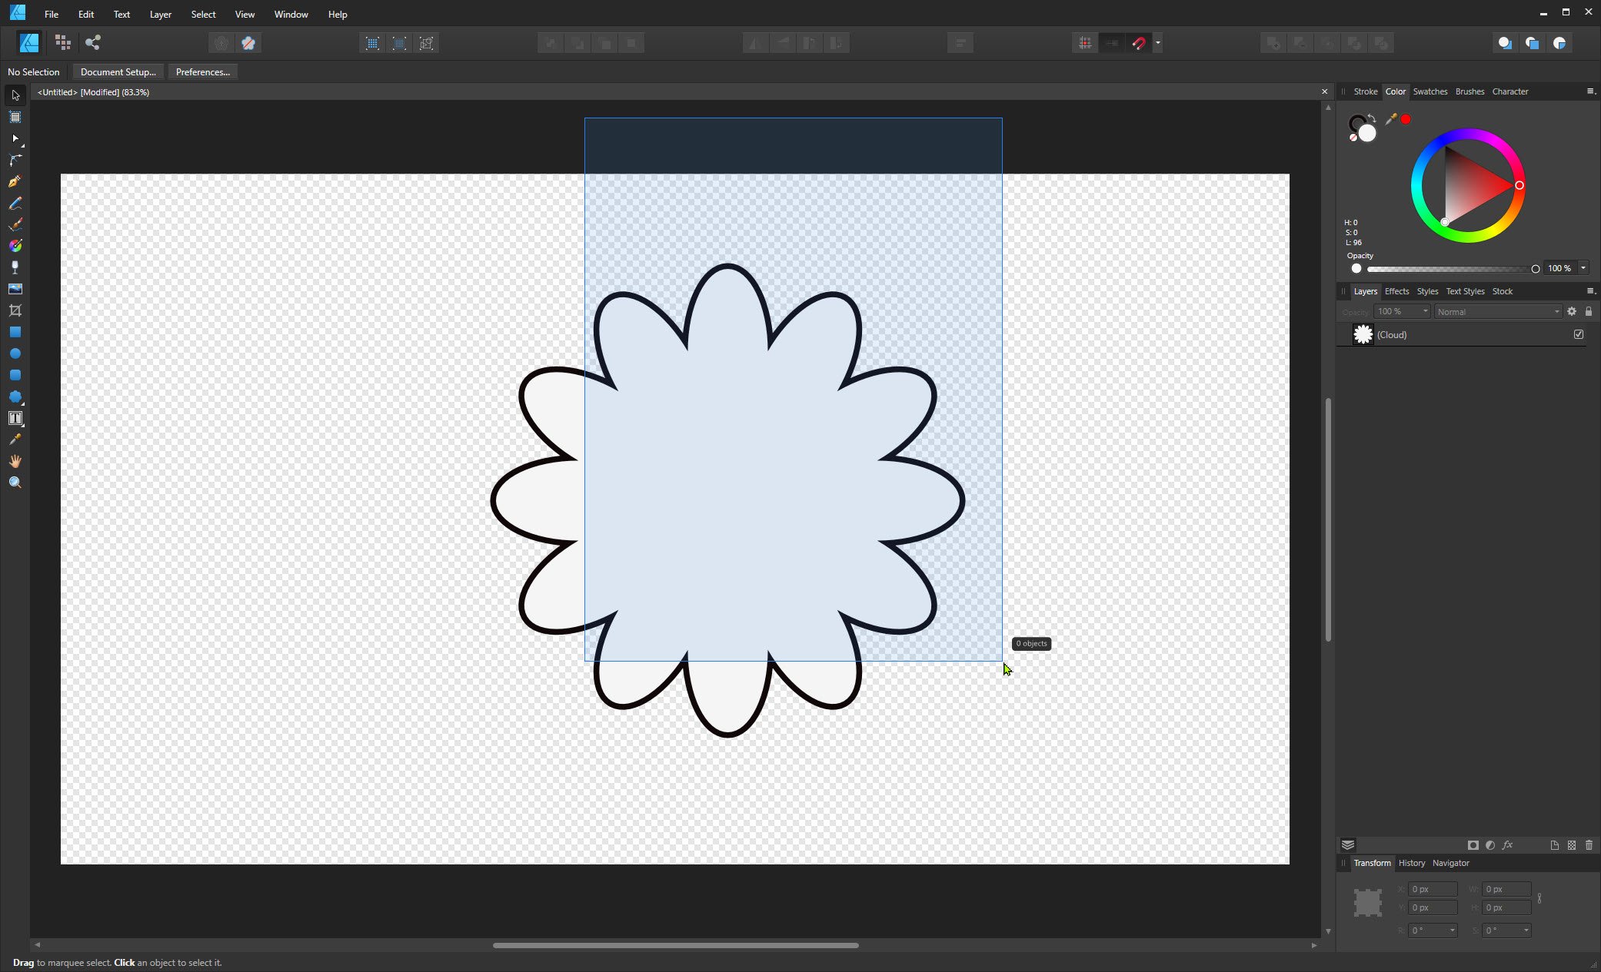The height and width of the screenshot is (972, 1601).
Task: Select the Fill gradient tool
Action: [15, 246]
